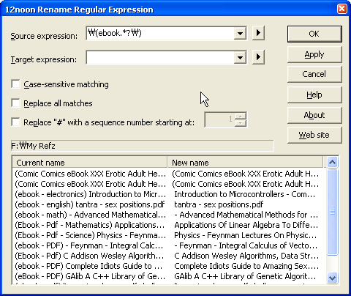
Task: Select "(Ebook - Pdf - Science) Physics - Feynma..." row
Action: (90, 235)
